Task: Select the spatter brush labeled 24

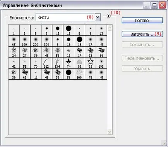Action: (14, 52)
